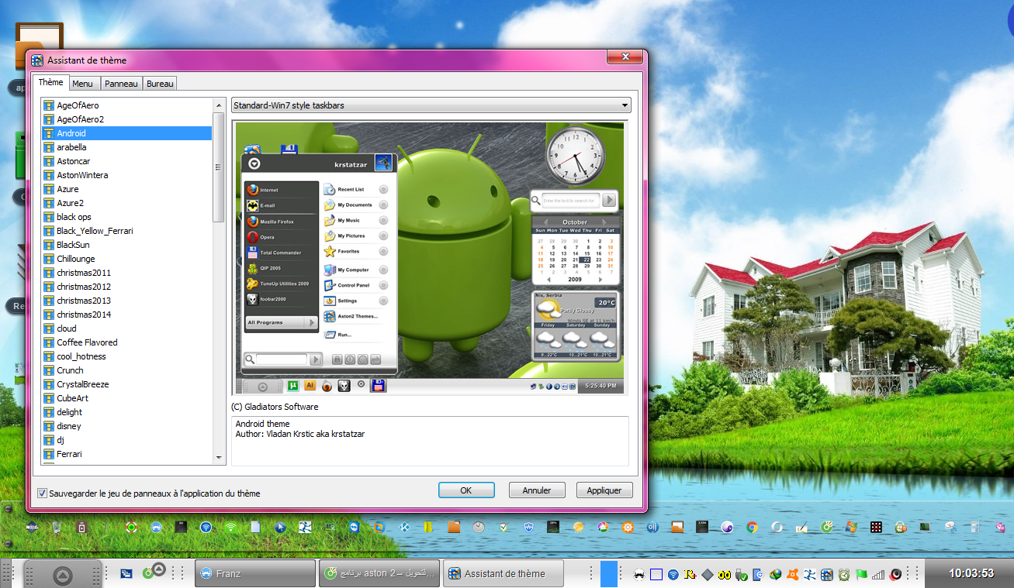Click the theme list scroll up arrow

[218, 105]
